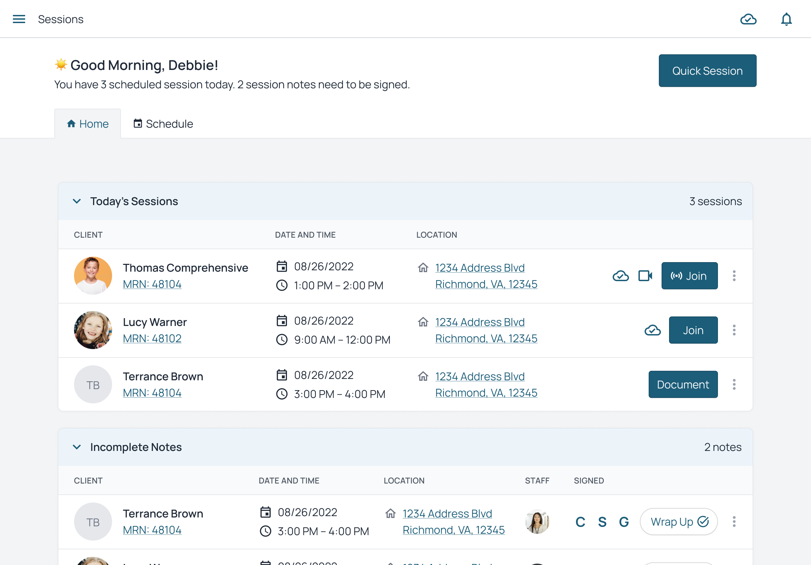Image resolution: width=811 pixels, height=565 pixels.
Task: Click the S signed indicator for Terrance Brown
Action: point(602,522)
